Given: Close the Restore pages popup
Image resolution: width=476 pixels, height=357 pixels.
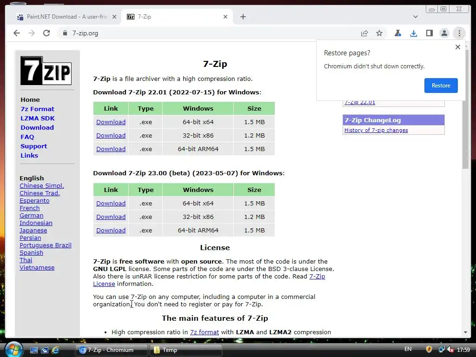Looking at the screenshot, I should (x=458, y=47).
